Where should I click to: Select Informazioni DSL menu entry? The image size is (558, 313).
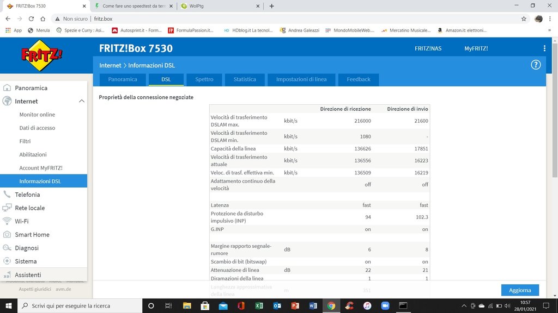point(44,181)
